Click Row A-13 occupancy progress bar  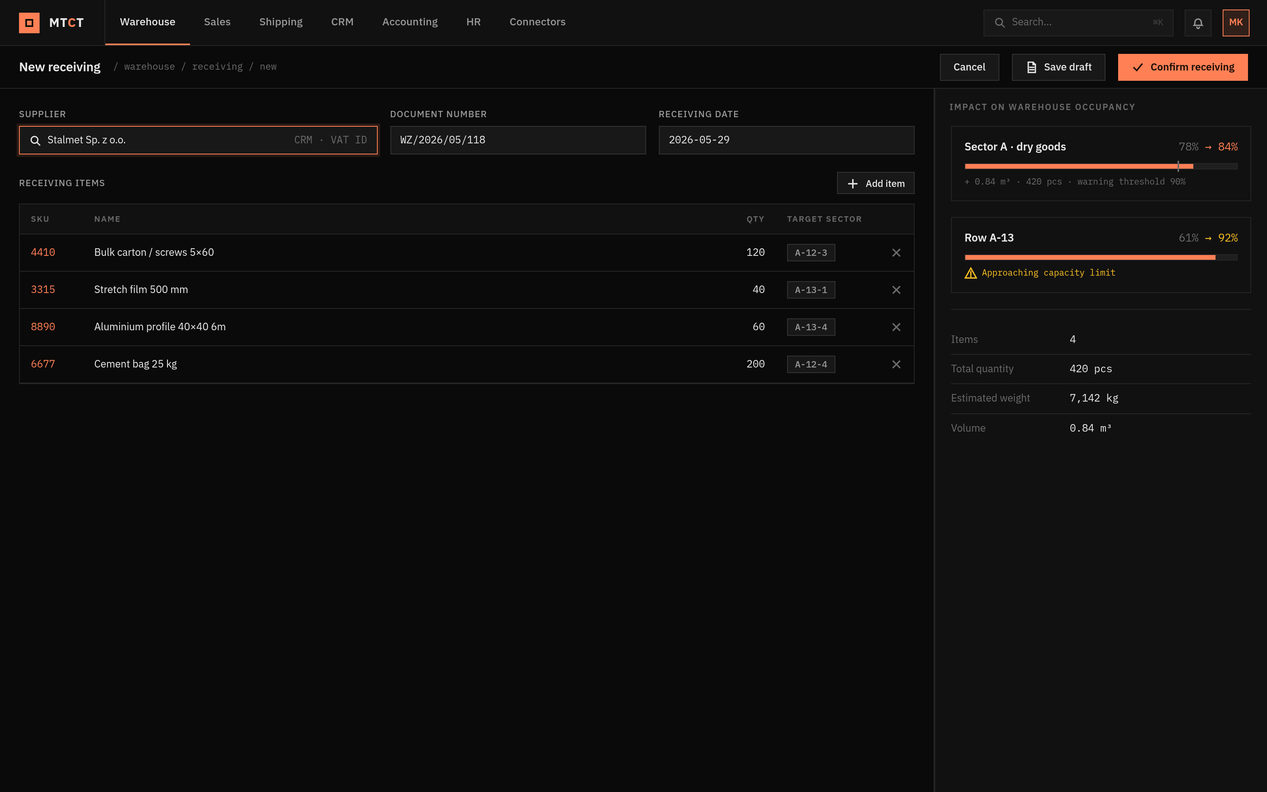tap(1101, 257)
